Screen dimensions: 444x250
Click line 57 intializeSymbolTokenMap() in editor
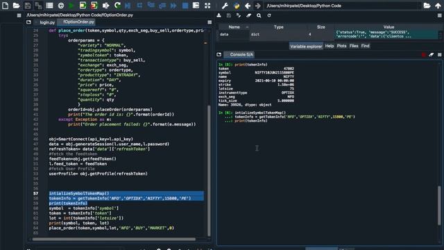point(79,193)
